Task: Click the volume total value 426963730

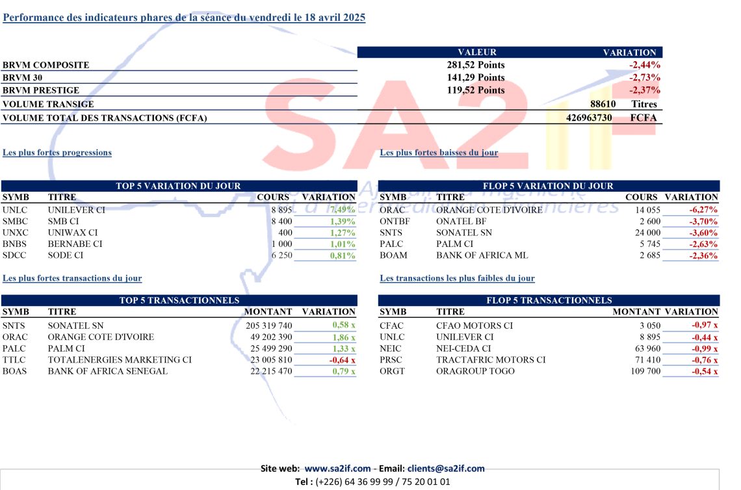Action: [589, 118]
